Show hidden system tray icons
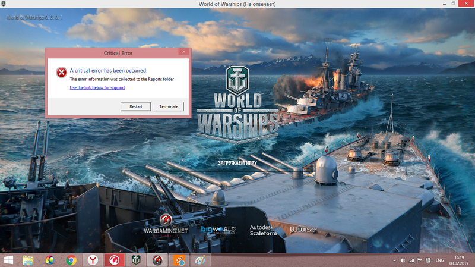 pyautogui.click(x=394, y=260)
